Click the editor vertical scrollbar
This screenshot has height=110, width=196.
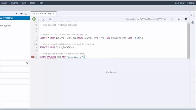[x=189, y=41]
